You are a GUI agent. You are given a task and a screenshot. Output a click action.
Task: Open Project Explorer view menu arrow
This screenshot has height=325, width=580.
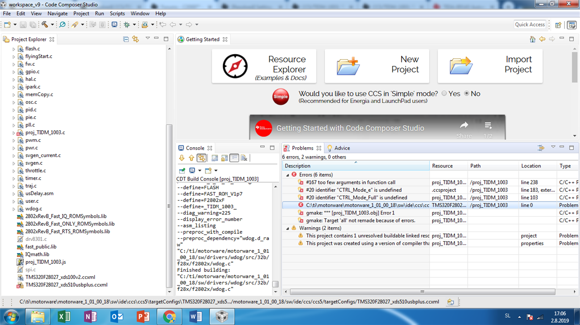pyautogui.click(x=148, y=39)
